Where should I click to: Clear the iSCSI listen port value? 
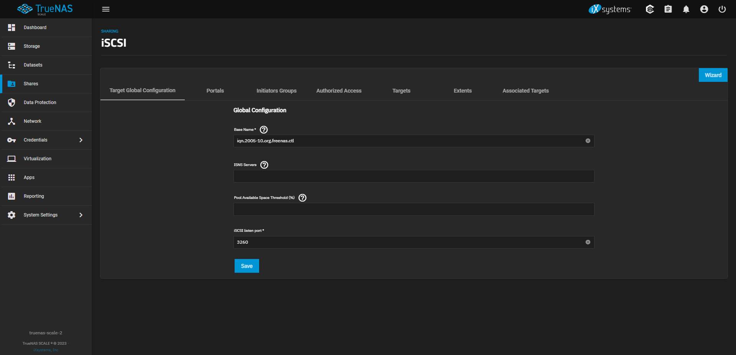[588, 242]
